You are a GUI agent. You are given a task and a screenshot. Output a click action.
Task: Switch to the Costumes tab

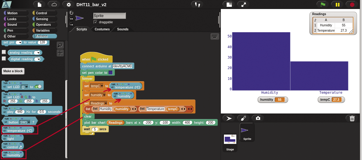[x=102, y=29]
